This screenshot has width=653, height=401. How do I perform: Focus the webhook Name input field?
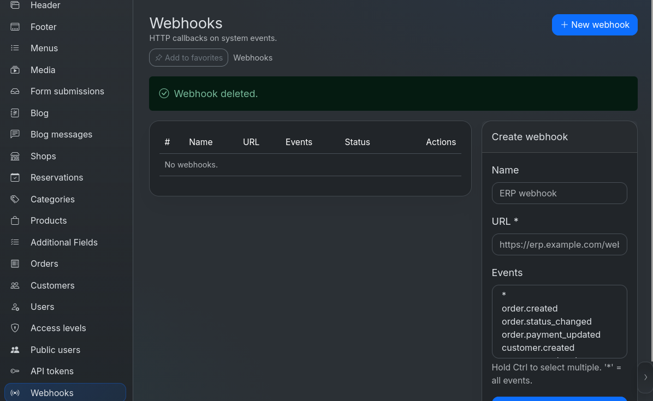559,194
